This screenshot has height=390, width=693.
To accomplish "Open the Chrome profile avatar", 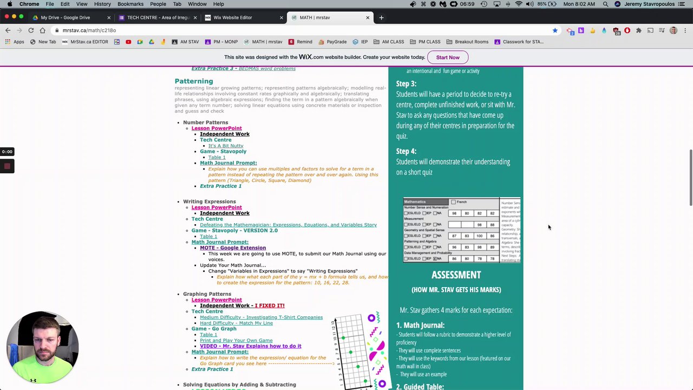I will 674,30.
